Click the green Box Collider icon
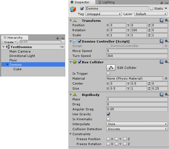The width and height of the screenshot is (169, 149). pos(75,62)
